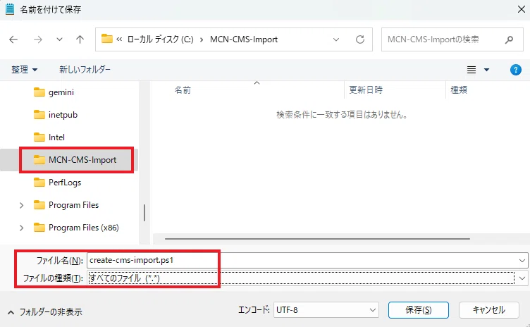The image size is (530, 327).
Task: Refresh the MCN-CMS-Import folder view
Action: [x=360, y=39]
